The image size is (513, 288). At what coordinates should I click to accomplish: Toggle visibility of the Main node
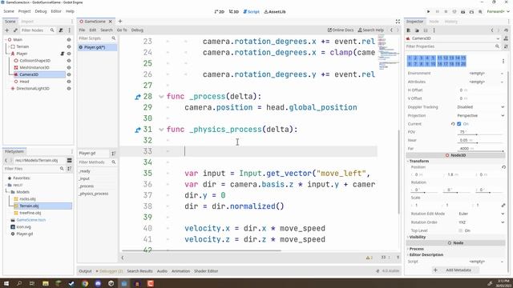(69, 39)
